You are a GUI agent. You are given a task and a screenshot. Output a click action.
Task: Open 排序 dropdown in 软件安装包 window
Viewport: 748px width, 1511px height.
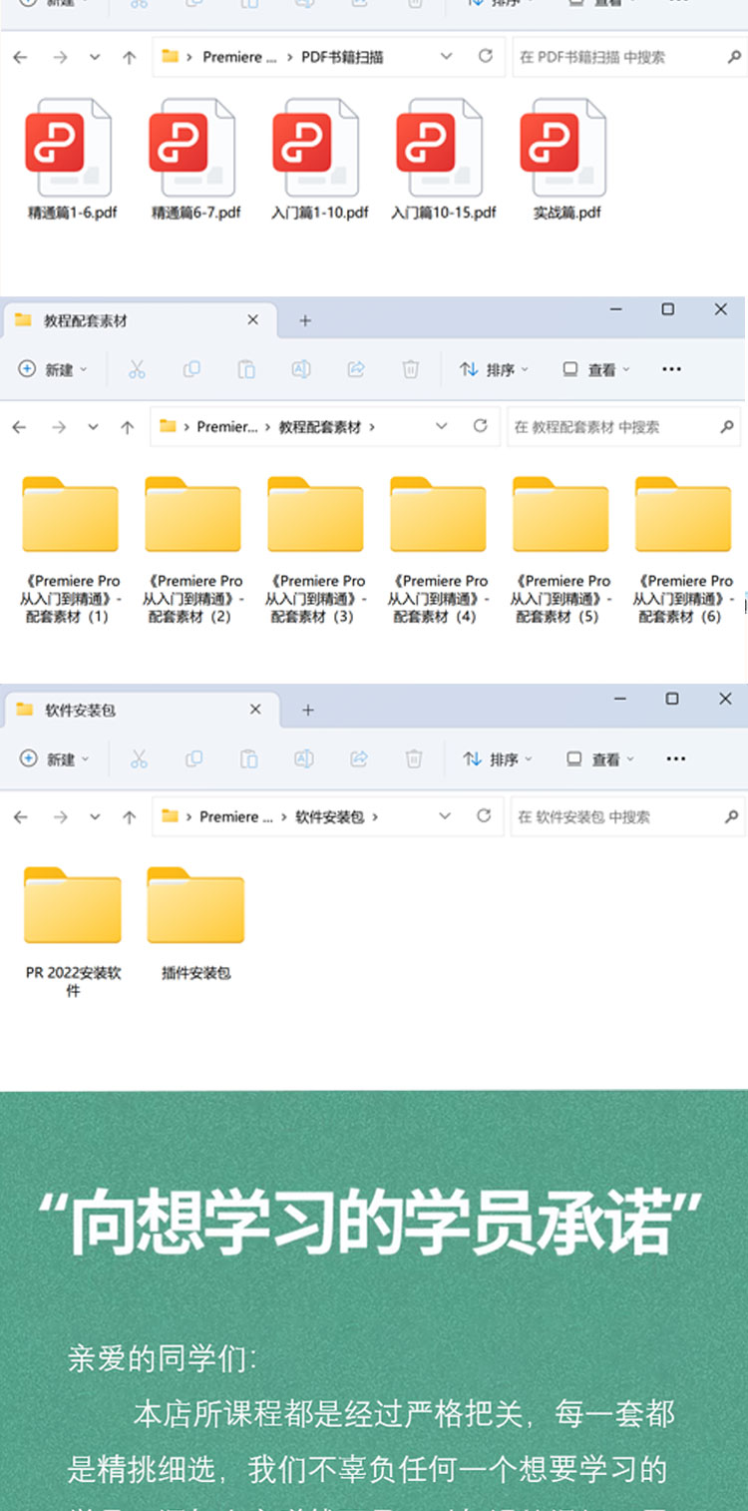click(497, 759)
